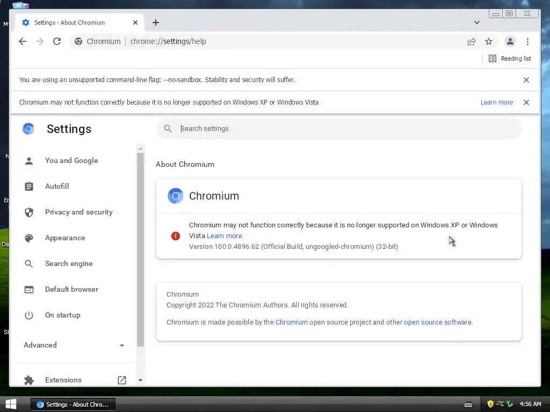Open Appearance settings section

(x=65, y=238)
